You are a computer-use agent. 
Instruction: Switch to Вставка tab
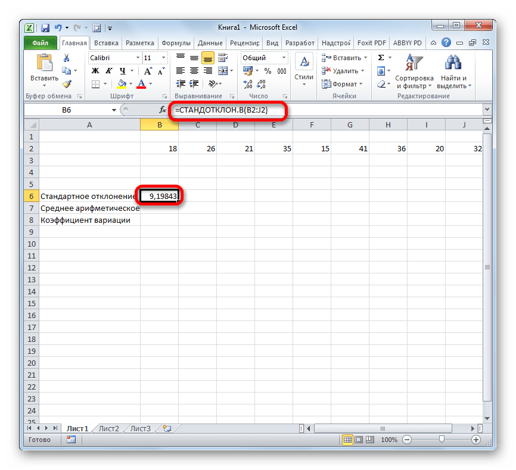click(106, 43)
